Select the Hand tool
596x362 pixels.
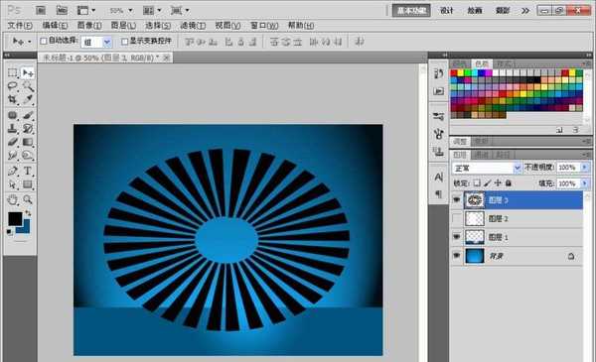coord(13,199)
